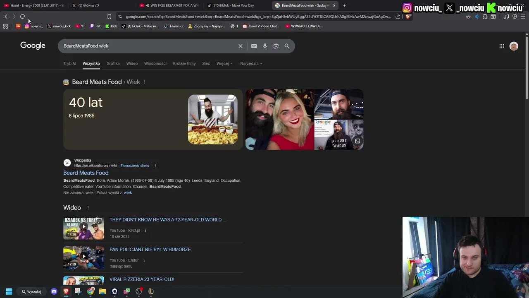Reload the page with the refresh icon
This screenshot has width=529, height=298.
[x=22, y=17]
